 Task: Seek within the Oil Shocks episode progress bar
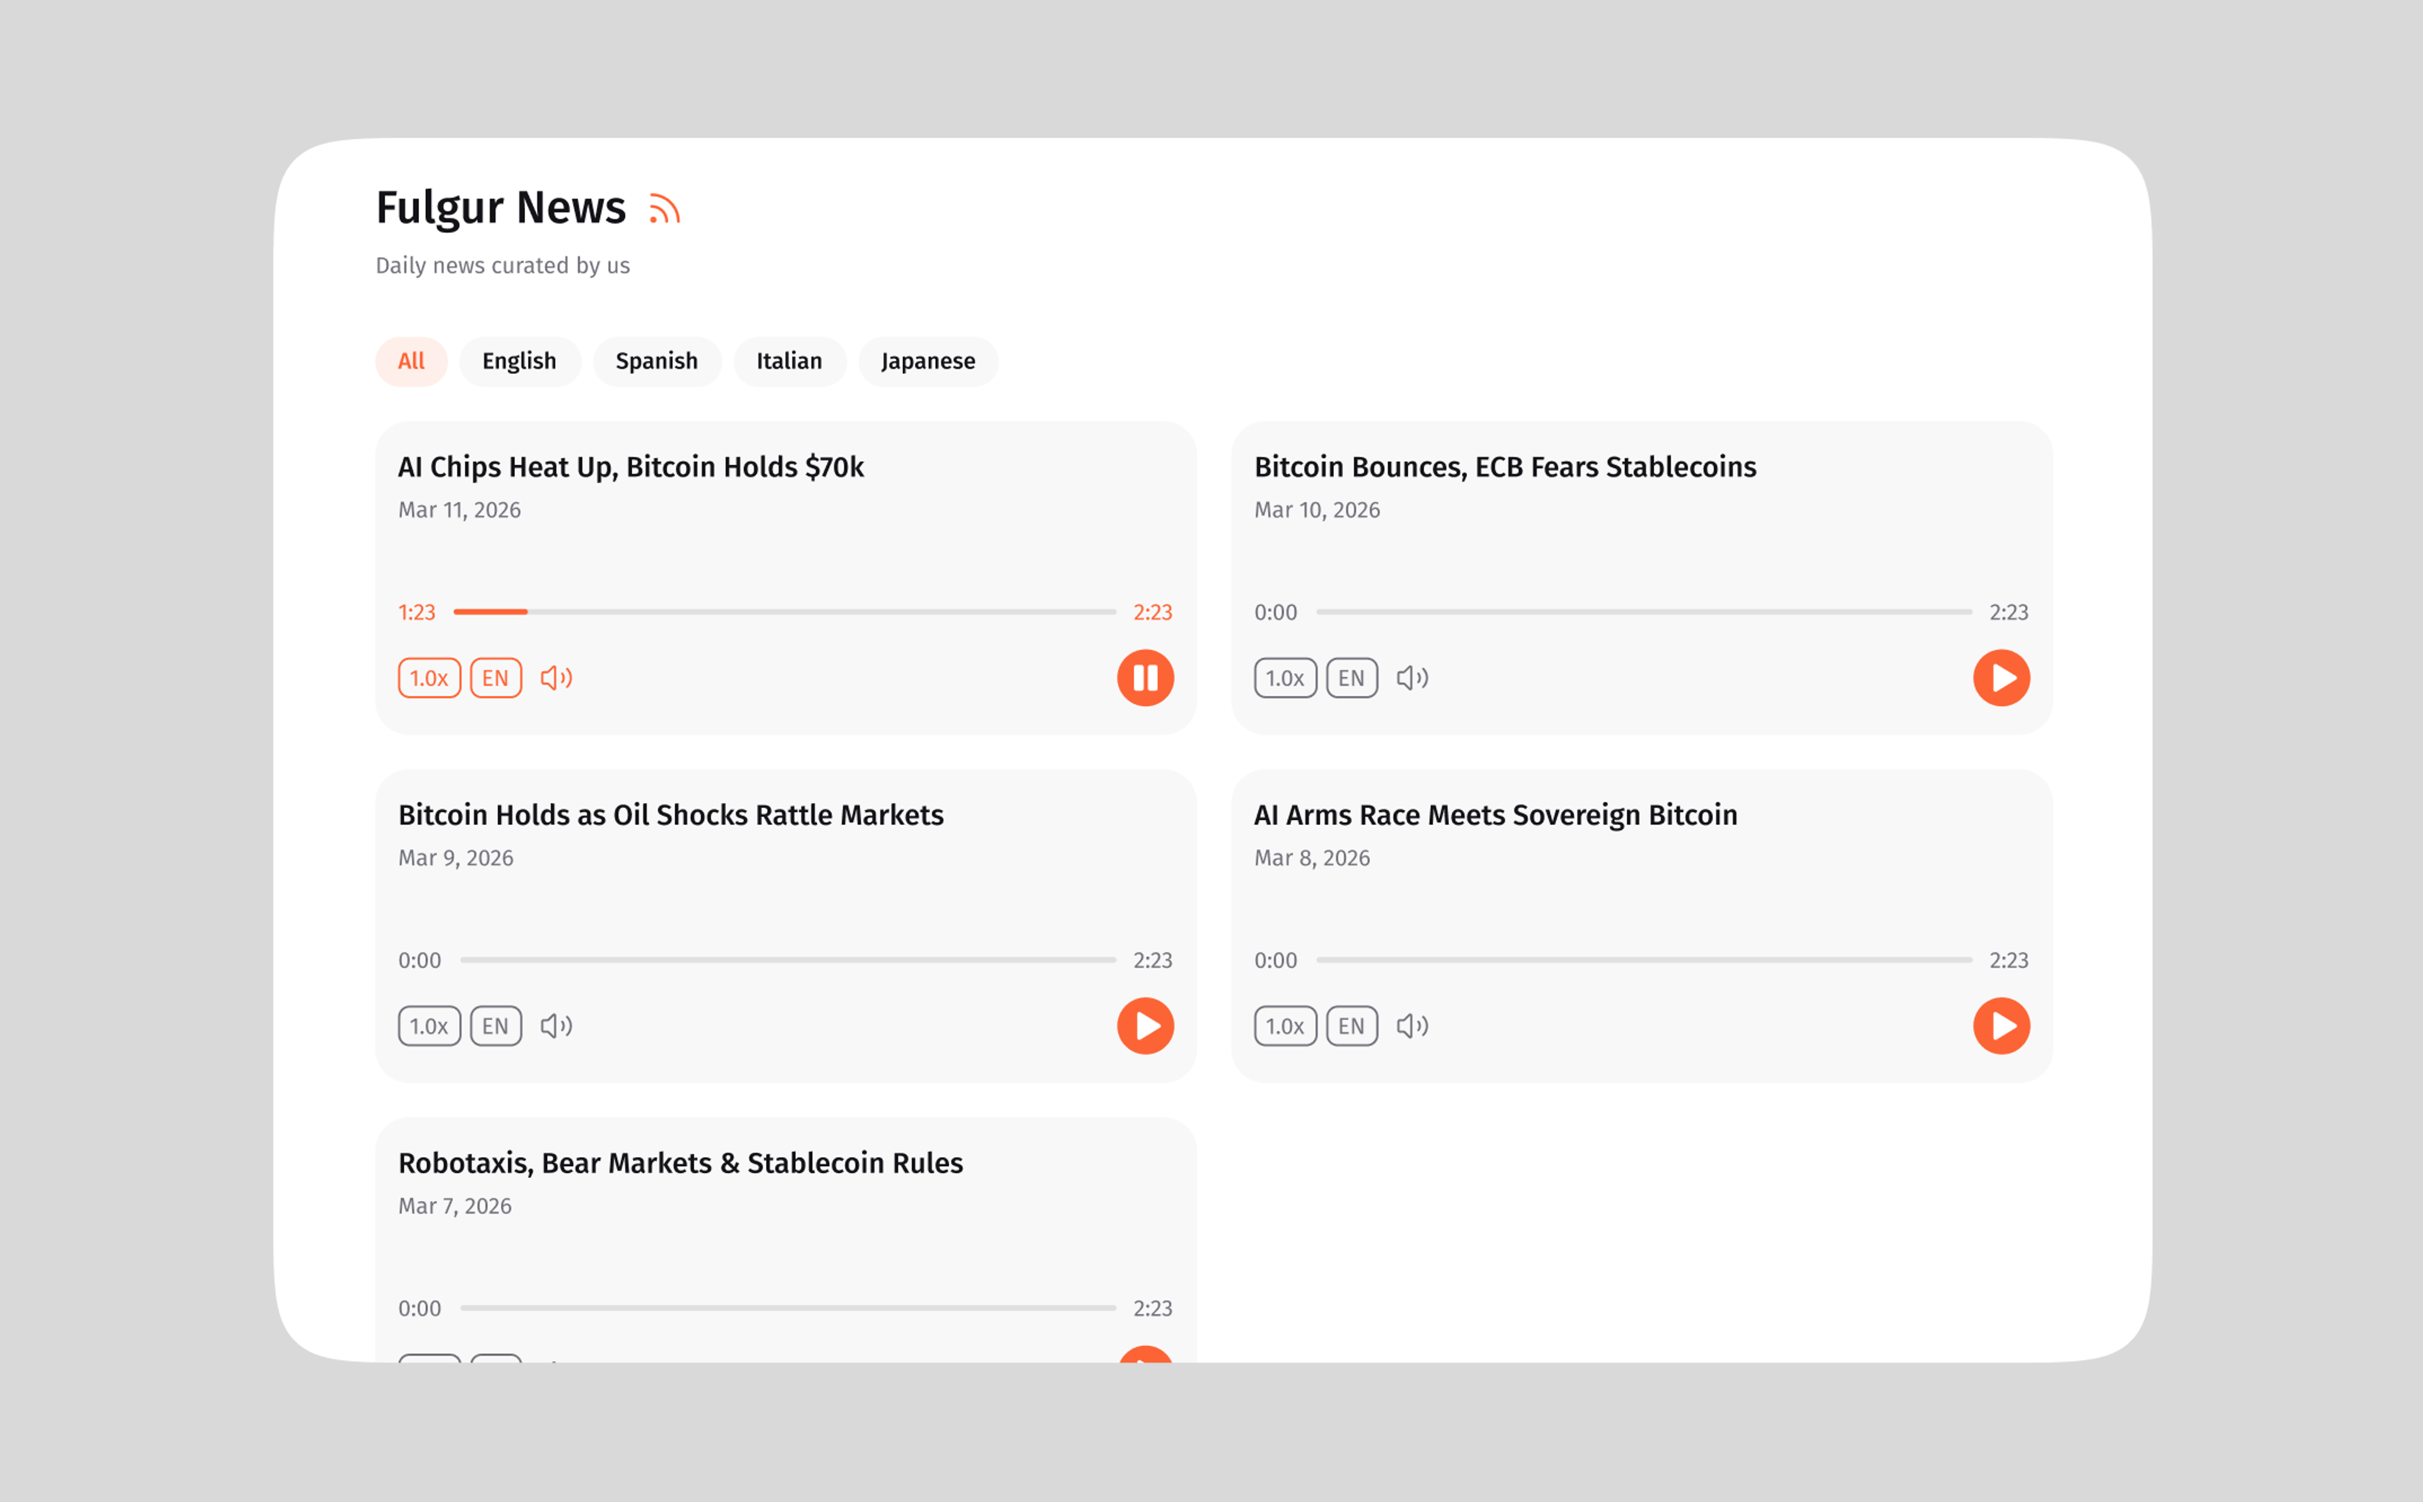point(788,959)
